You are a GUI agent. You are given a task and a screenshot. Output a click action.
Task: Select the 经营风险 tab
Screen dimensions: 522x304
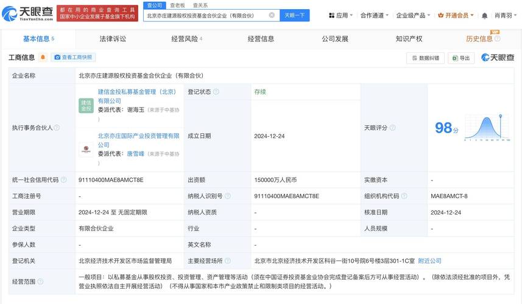point(187,39)
